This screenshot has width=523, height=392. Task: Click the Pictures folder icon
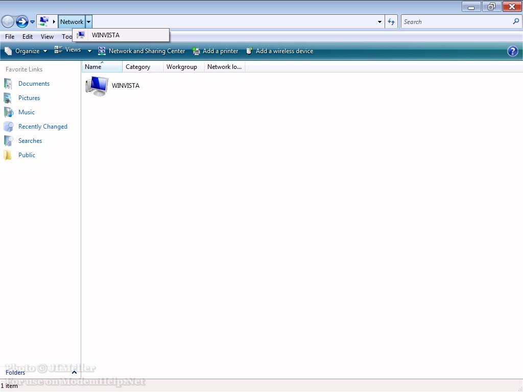click(x=8, y=98)
